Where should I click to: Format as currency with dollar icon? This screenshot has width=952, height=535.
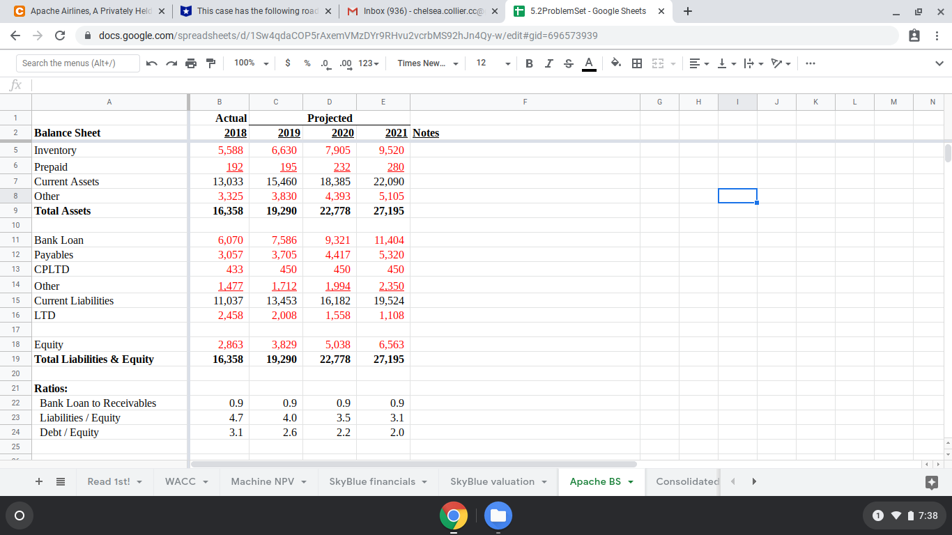288,63
